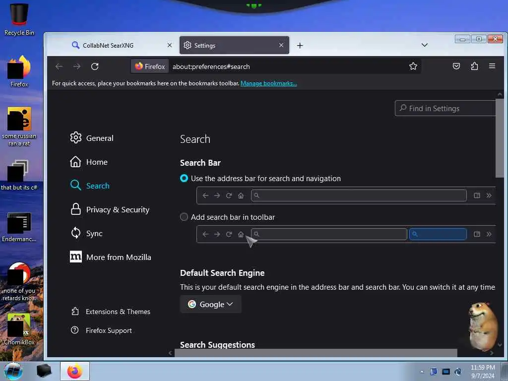Open Sync settings category
This screenshot has width=508, height=381.
(x=86, y=233)
